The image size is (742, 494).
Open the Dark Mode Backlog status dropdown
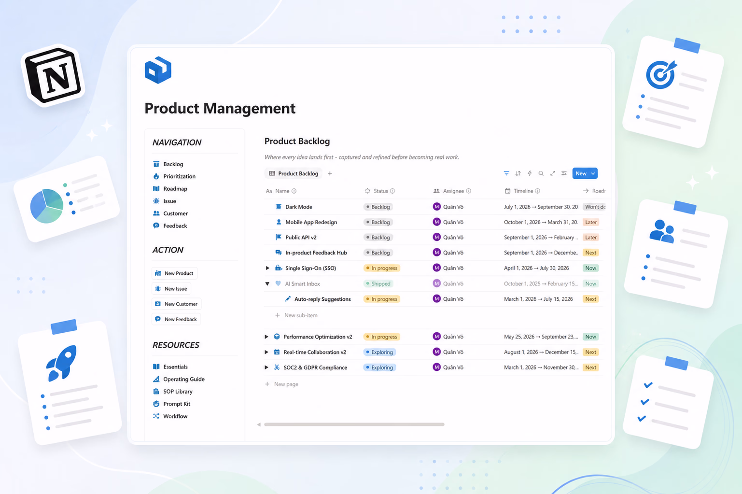pos(378,207)
